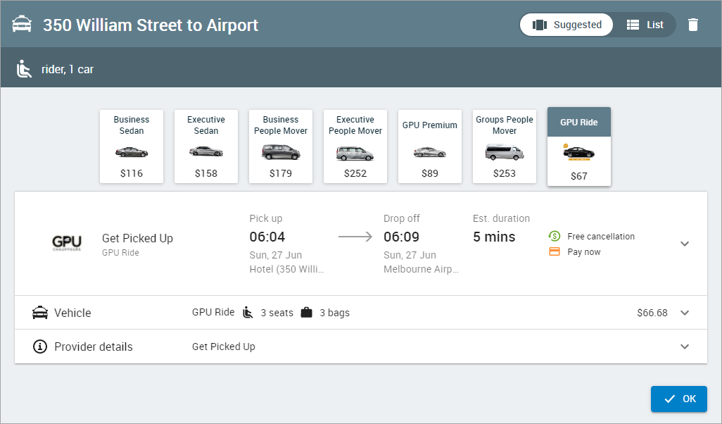Click the '350 William Street to Airport' title
This screenshot has width=722, height=424.
point(151,25)
